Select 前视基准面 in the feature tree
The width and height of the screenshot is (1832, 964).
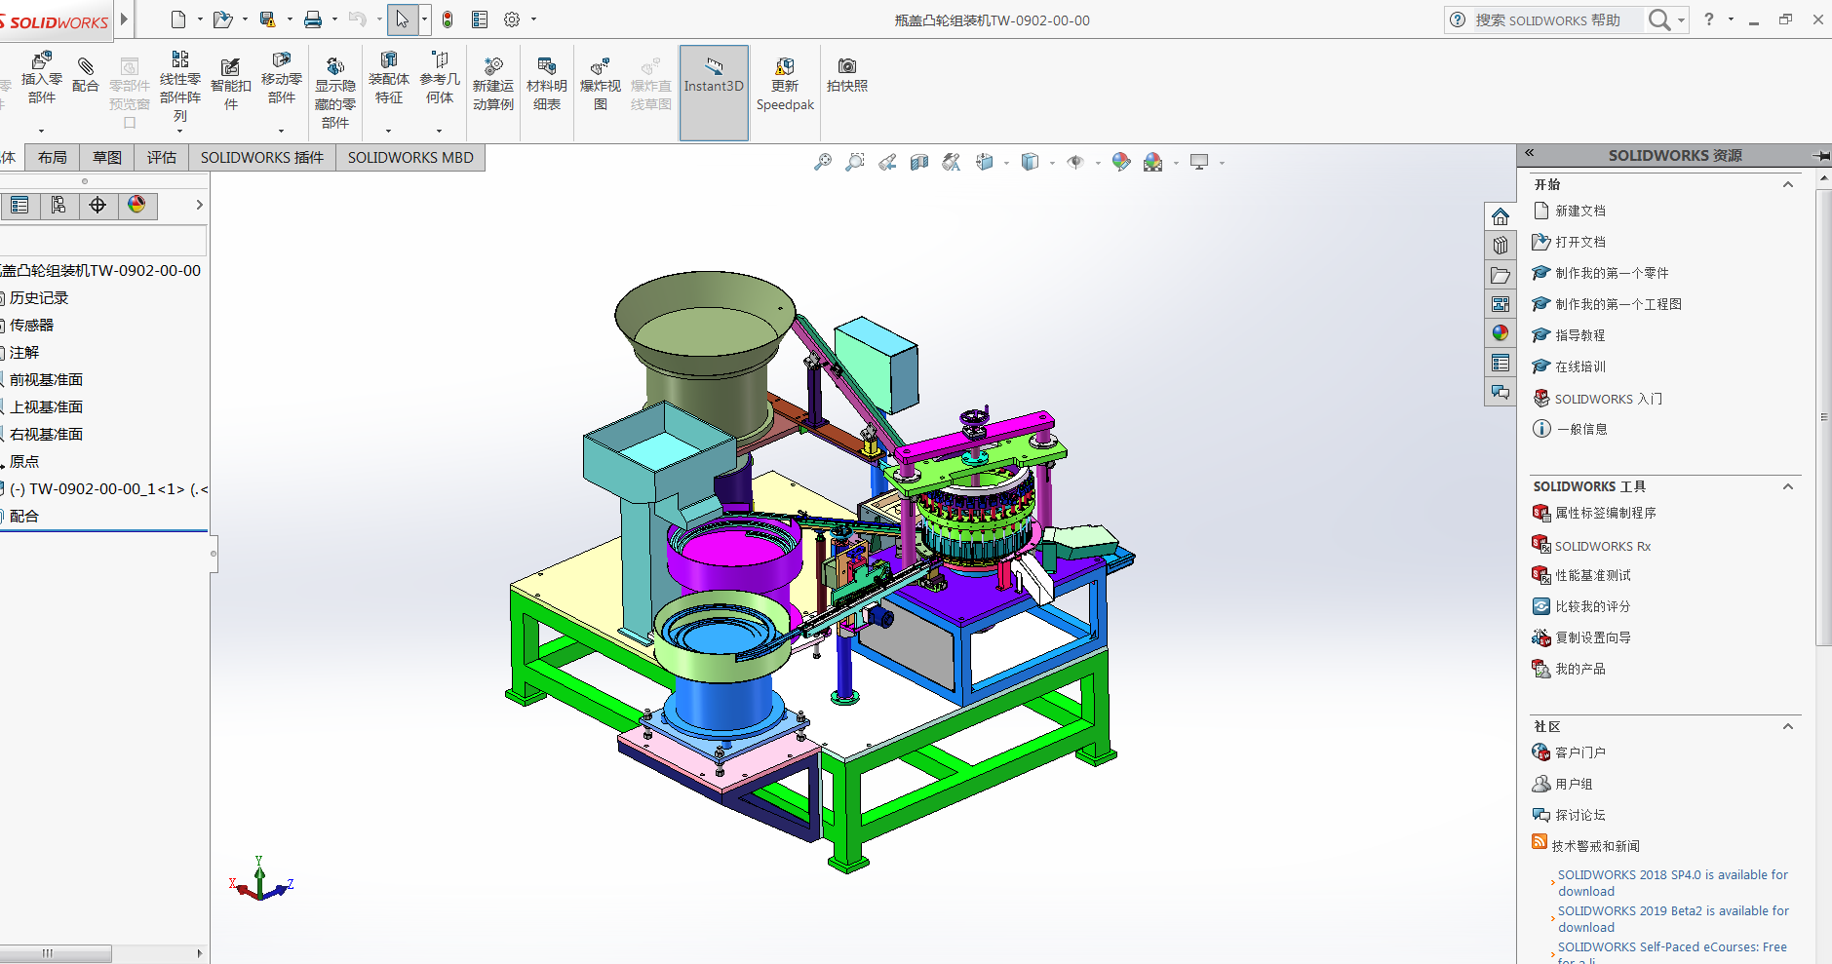point(46,379)
